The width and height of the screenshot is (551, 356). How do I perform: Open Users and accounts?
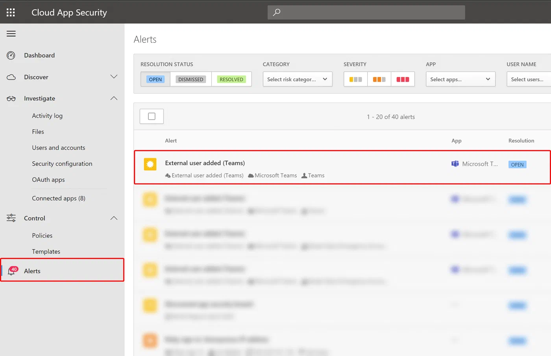coord(59,148)
